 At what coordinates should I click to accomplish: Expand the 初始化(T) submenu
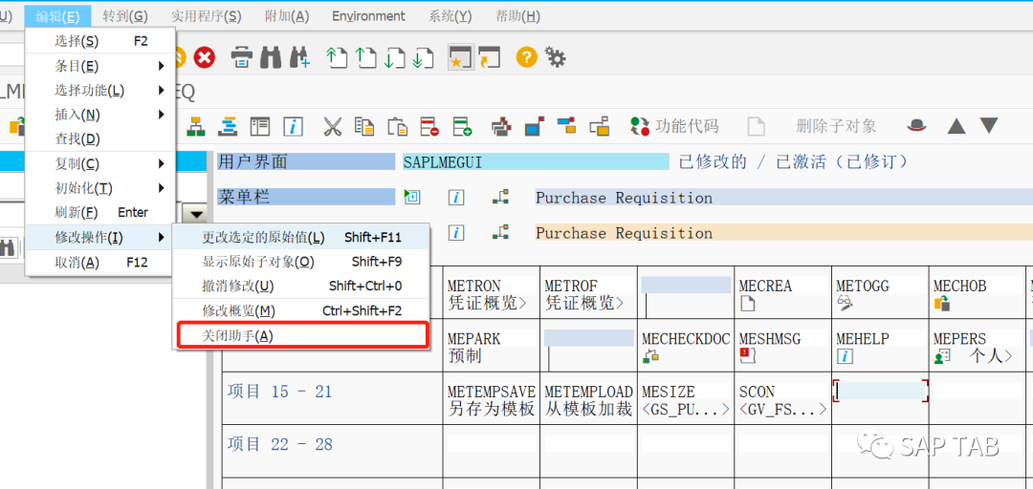pos(100,188)
